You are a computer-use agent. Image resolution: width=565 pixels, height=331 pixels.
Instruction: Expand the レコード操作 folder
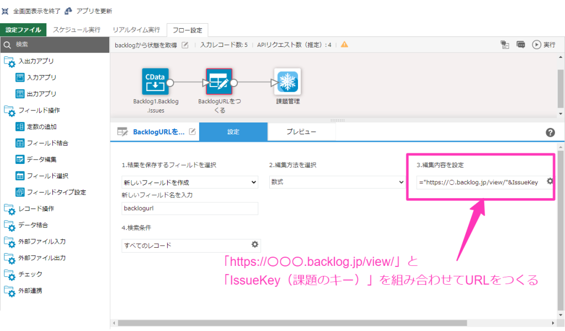(9, 209)
